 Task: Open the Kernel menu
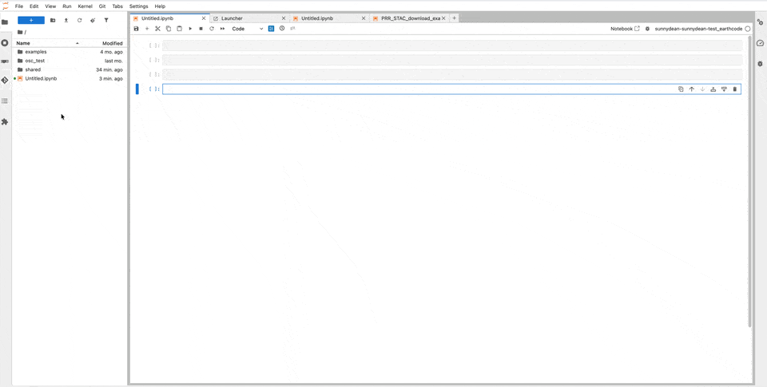[85, 6]
